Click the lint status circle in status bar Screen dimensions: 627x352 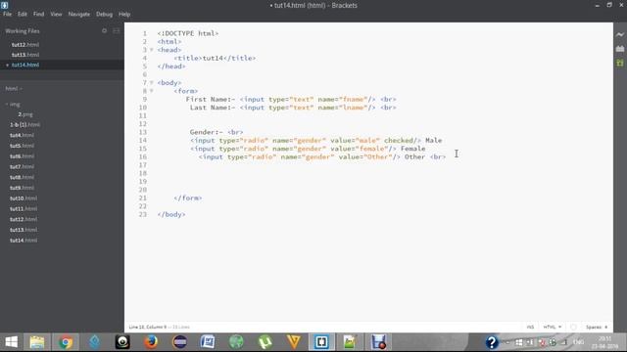click(x=573, y=327)
